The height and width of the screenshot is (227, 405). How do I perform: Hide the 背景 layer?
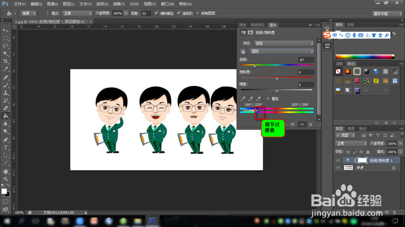coord(338,168)
